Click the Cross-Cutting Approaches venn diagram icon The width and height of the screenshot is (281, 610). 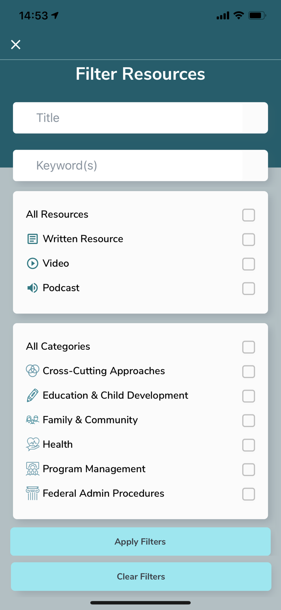point(32,371)
